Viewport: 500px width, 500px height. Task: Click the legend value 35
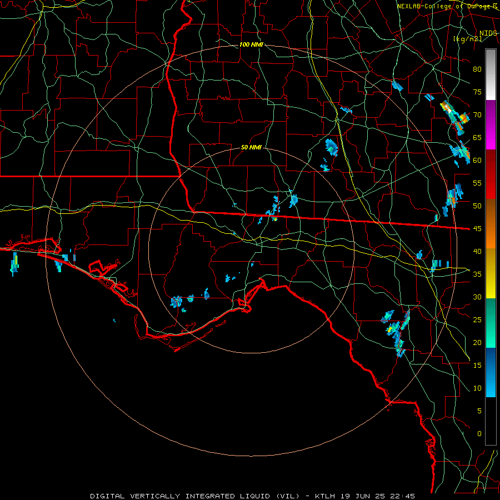pos(477,274)
